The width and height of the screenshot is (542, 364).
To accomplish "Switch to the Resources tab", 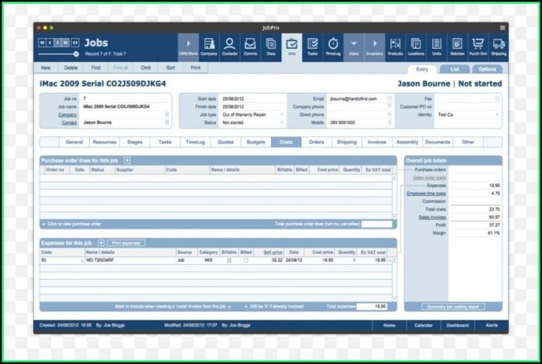I will [x=105, y=142].
